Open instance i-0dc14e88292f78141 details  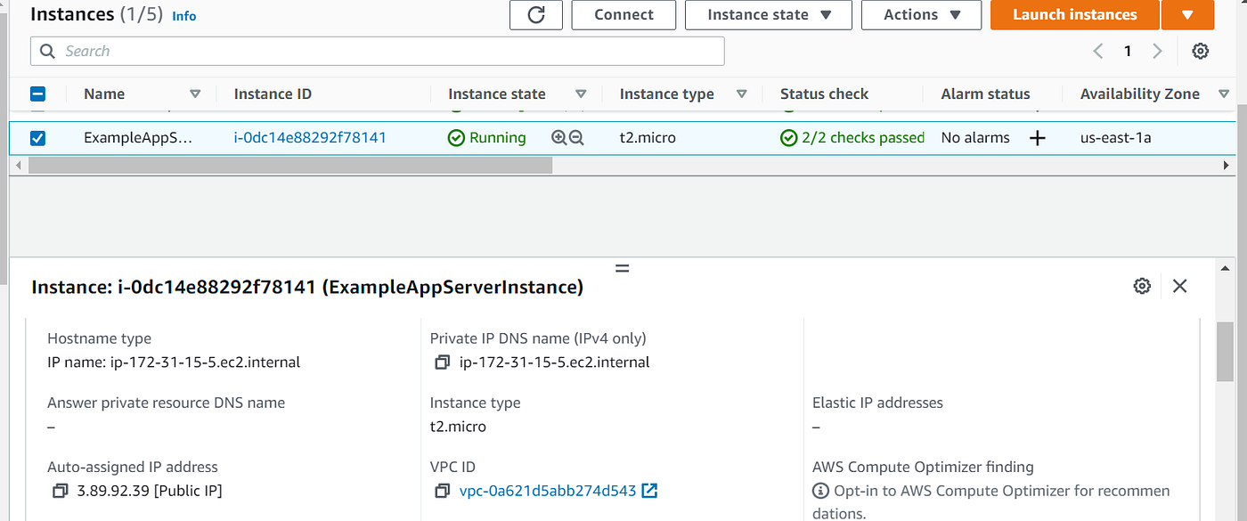310,137
